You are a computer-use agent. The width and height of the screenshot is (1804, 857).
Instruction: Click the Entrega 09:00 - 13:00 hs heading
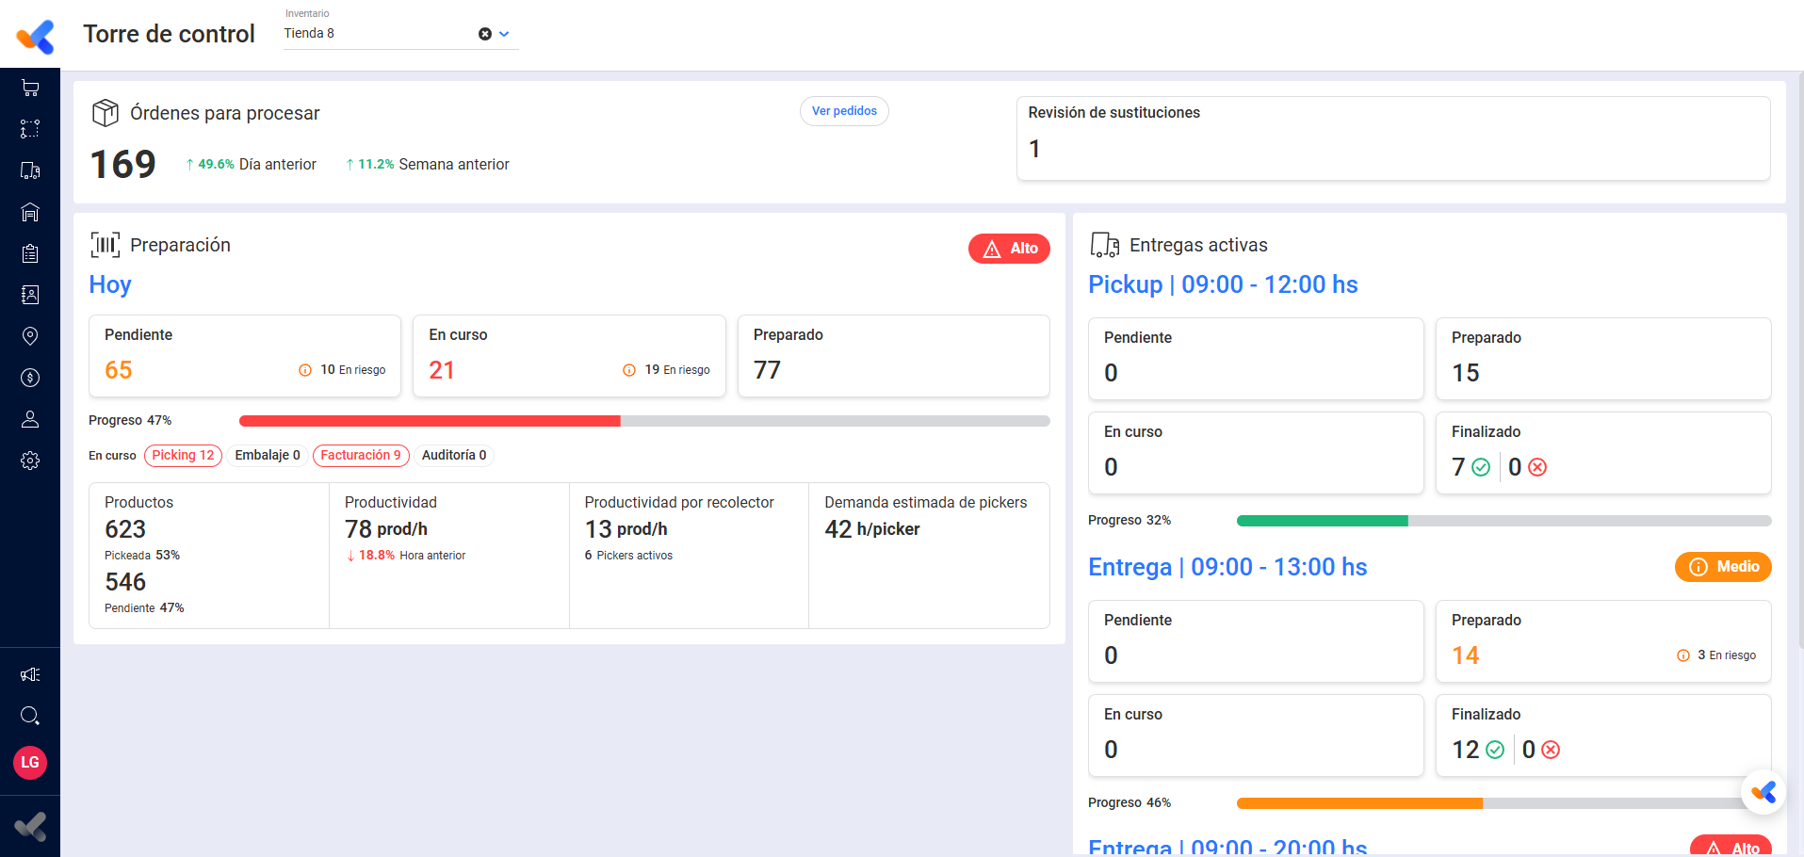(1227, 567)
